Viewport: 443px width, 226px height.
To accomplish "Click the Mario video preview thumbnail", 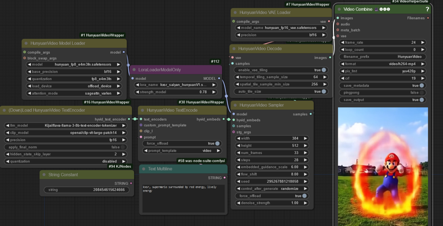I will tap(383, 166).
